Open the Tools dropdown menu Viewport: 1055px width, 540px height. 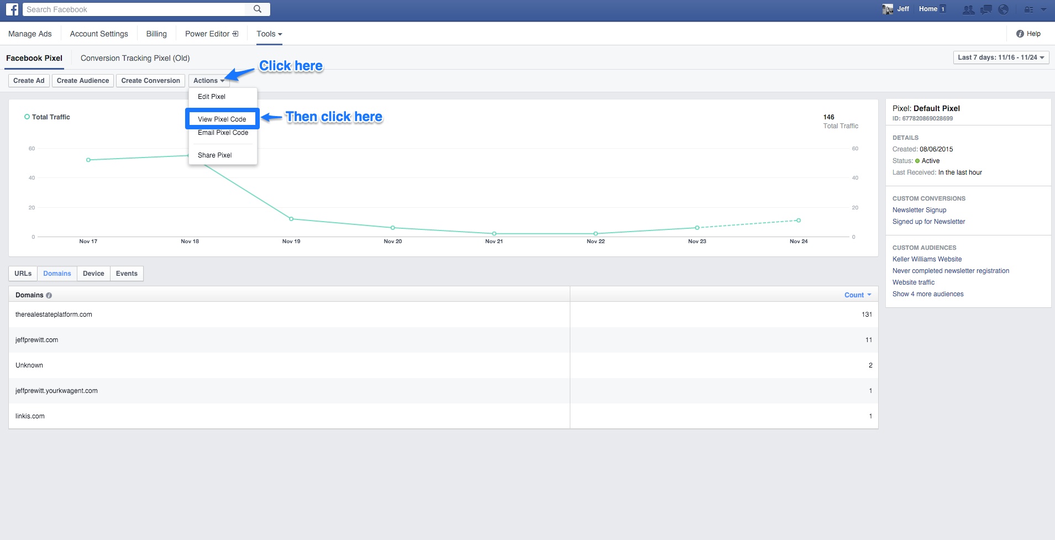(x=269, y=34)
